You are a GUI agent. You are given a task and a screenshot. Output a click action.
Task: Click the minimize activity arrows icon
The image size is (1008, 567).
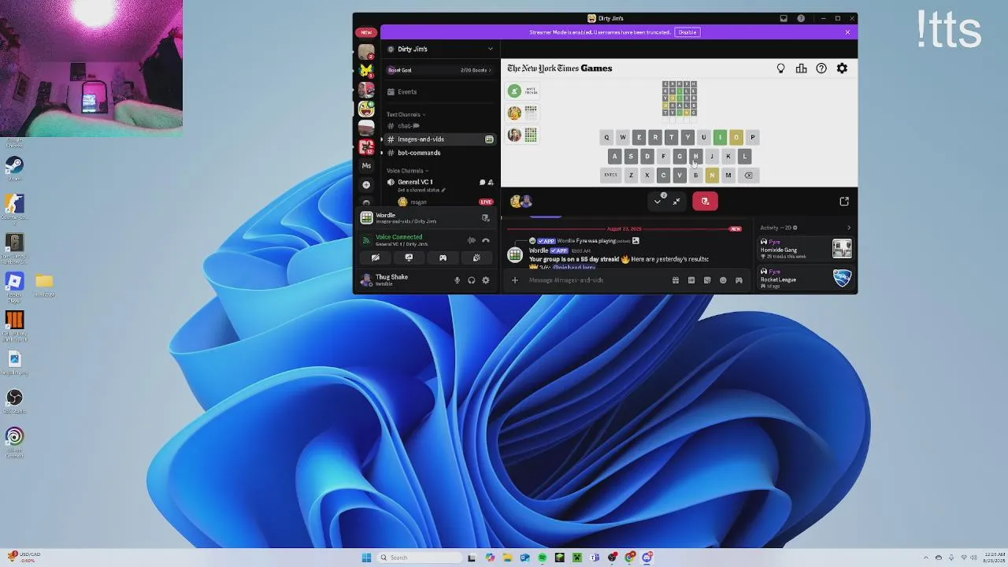click(676, 202)
